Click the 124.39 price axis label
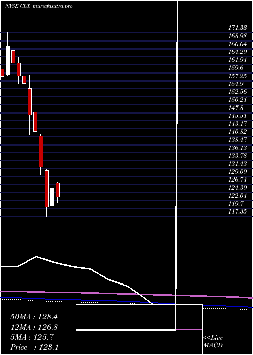 click(238, 188)
